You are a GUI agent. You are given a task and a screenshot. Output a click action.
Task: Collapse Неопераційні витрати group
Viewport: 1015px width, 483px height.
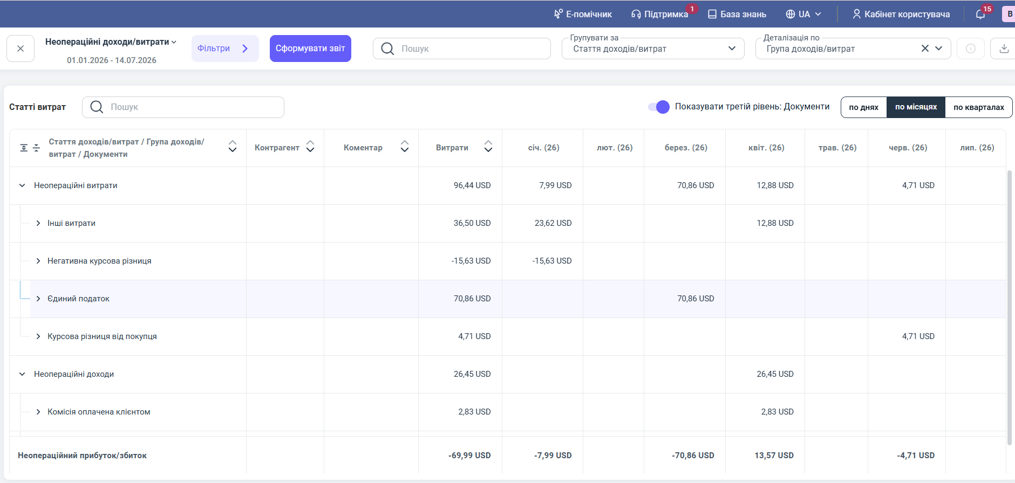click(x=22, y=185)
